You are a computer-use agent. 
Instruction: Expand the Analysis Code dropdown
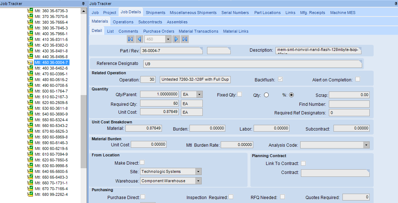366,145
